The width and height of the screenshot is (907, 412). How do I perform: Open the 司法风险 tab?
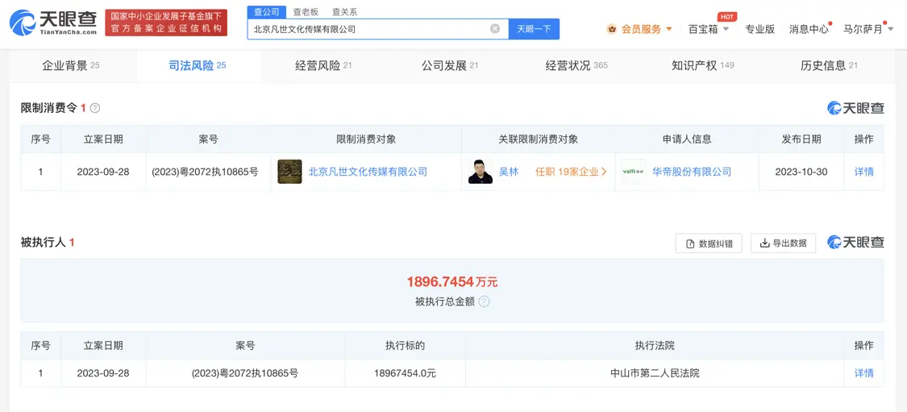[x=198, y=66]
